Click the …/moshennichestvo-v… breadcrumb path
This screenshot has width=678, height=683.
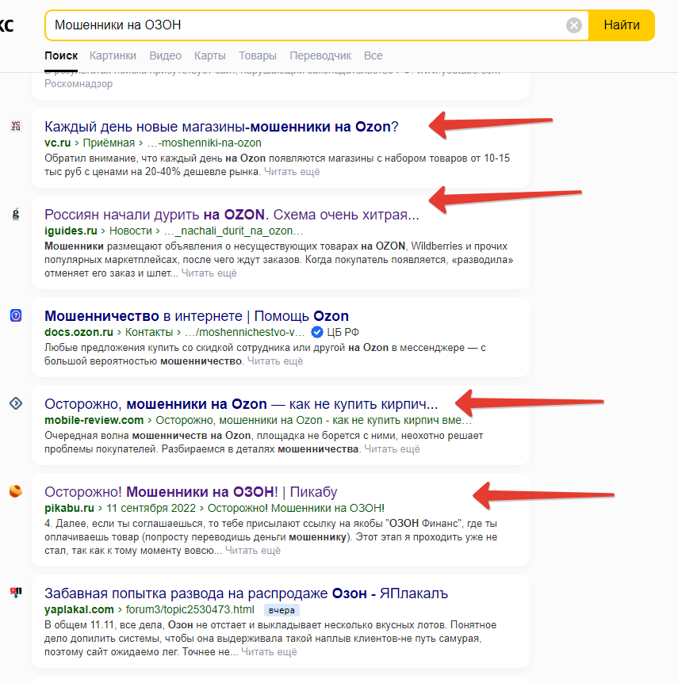[244, 332]
